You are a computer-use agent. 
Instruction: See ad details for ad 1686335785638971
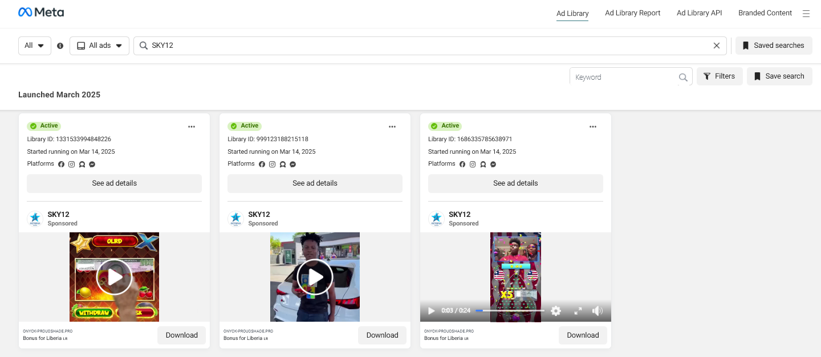pyautogui.click(x=516, y=183)
